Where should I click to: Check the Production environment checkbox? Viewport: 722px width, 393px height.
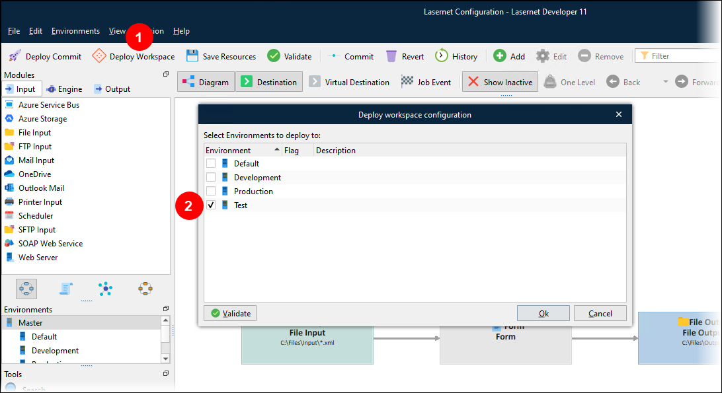tap(211, 191)
